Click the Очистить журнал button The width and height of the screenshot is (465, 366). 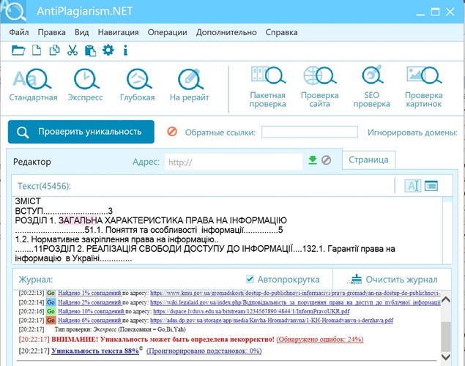393,279
